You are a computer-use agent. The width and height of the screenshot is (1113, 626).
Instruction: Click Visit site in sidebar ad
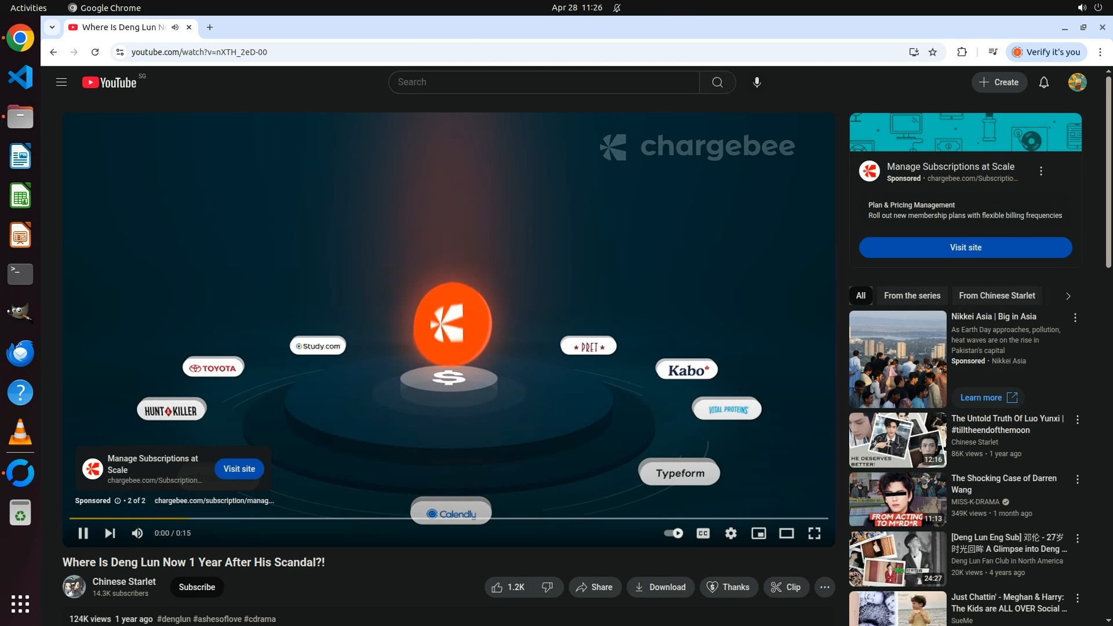[x=965, y=248]
